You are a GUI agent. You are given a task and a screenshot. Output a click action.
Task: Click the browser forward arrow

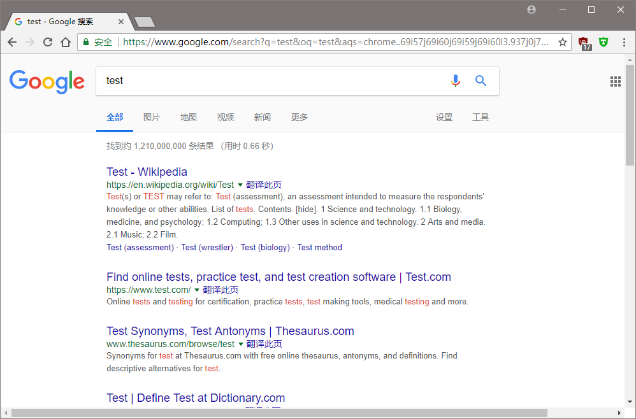tap(30, 42)
